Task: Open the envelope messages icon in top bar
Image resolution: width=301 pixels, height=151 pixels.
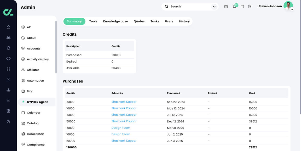Action: click(x=226, y=7)
